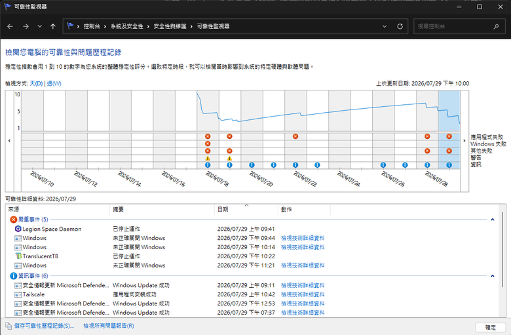This screenshot has width=511, height=335.
Task: Open 檢視所有問題報告(R) link
Action: 109,326
